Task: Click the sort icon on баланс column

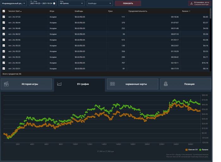Action: point(190,11)
